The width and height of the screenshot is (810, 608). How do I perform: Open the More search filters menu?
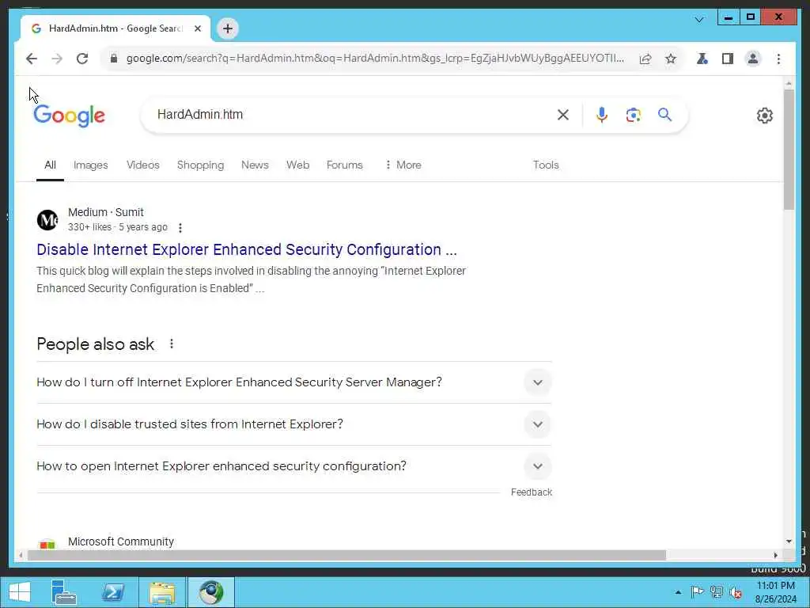[403, 165]
